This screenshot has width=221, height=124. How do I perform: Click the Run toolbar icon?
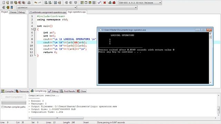tap(86, 2)
